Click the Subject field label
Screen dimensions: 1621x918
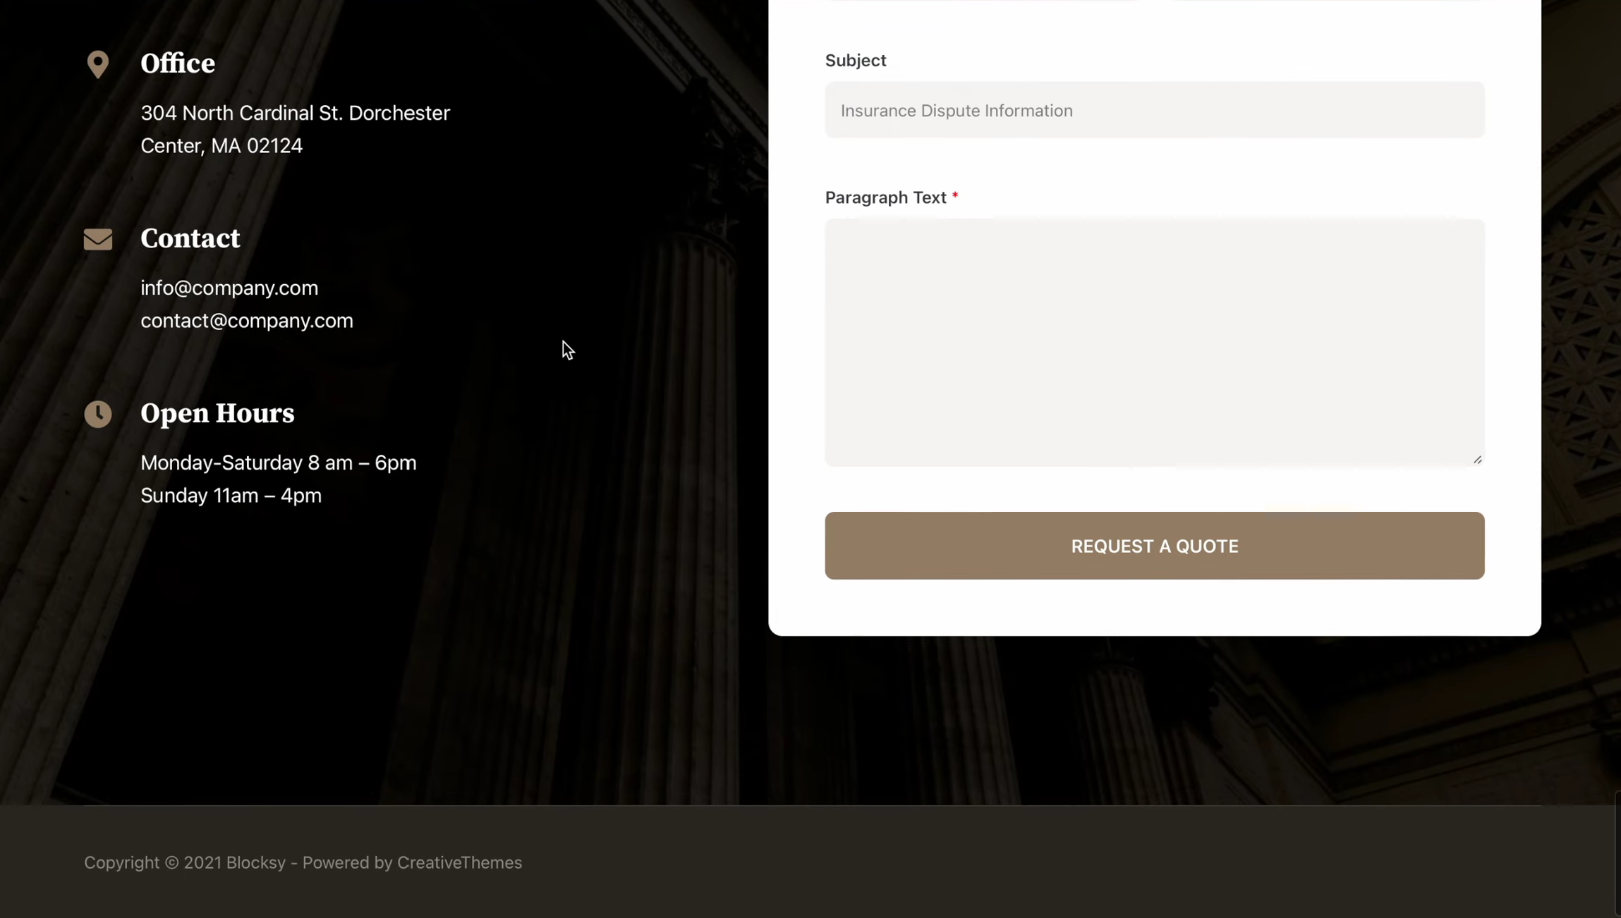click(856, 61)
